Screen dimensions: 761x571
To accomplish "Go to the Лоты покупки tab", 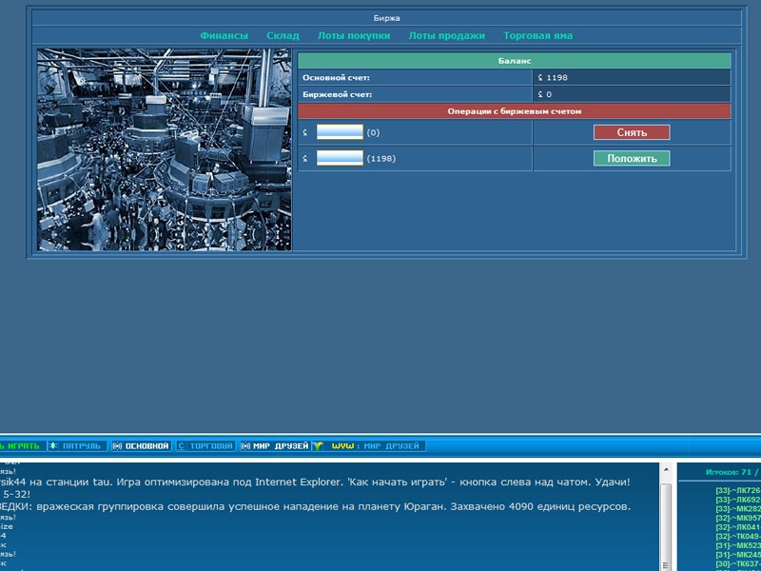I will pyautogui.click(x=353, y=35).
